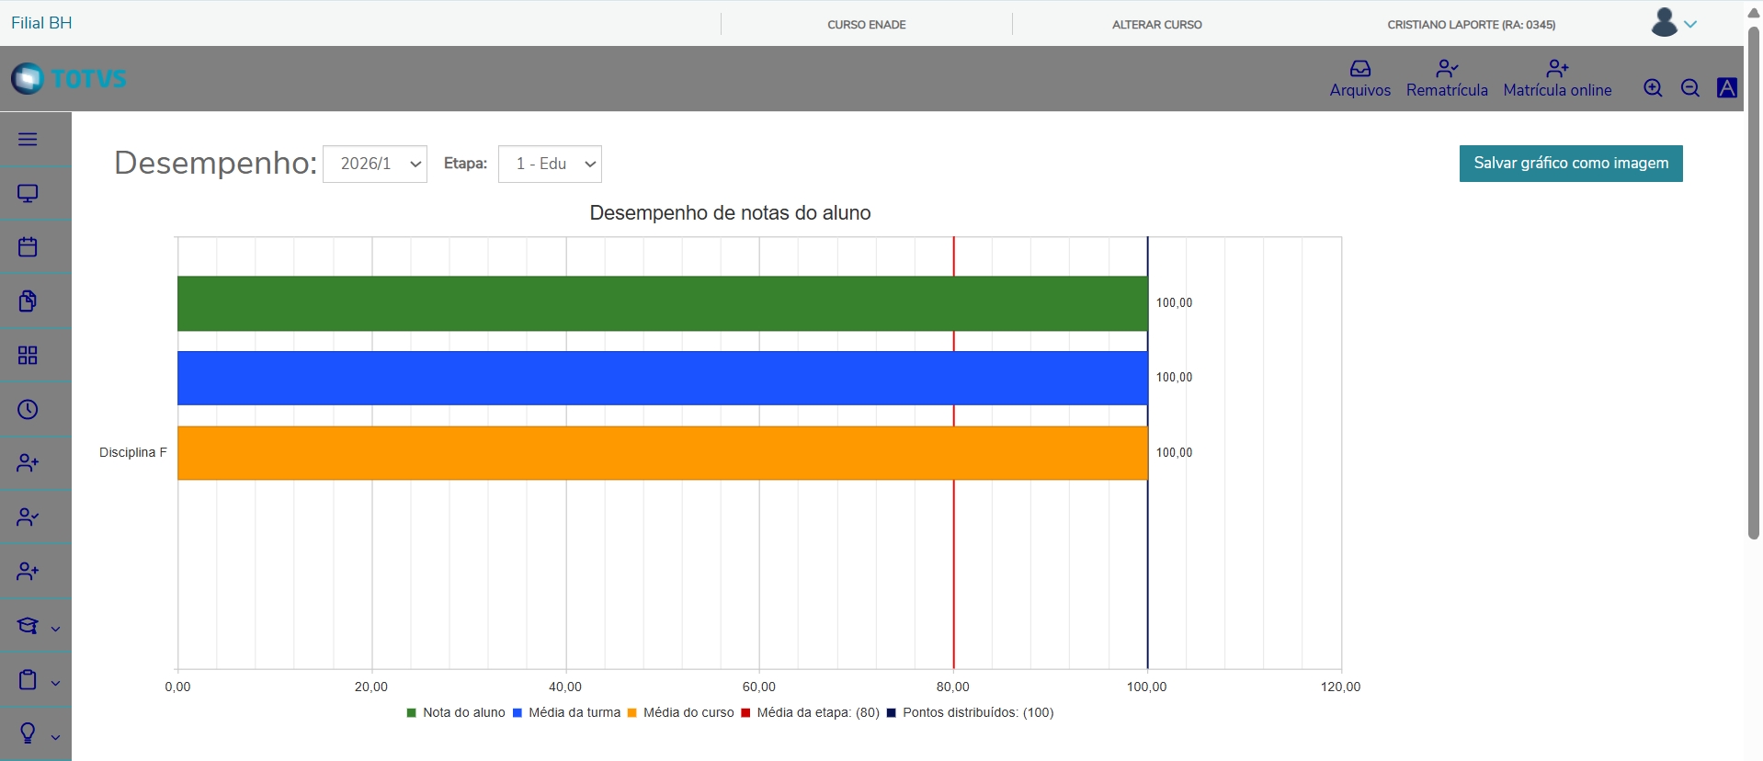The image size is (1763, 761).
Task: Click the documents clipboard icon in sidebar
Action: click(28, 301)
